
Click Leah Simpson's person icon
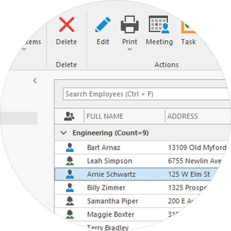(x=70, y=161)
